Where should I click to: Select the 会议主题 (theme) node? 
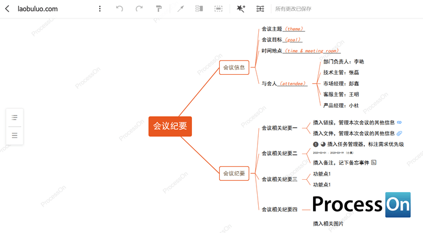coord(283,29)
